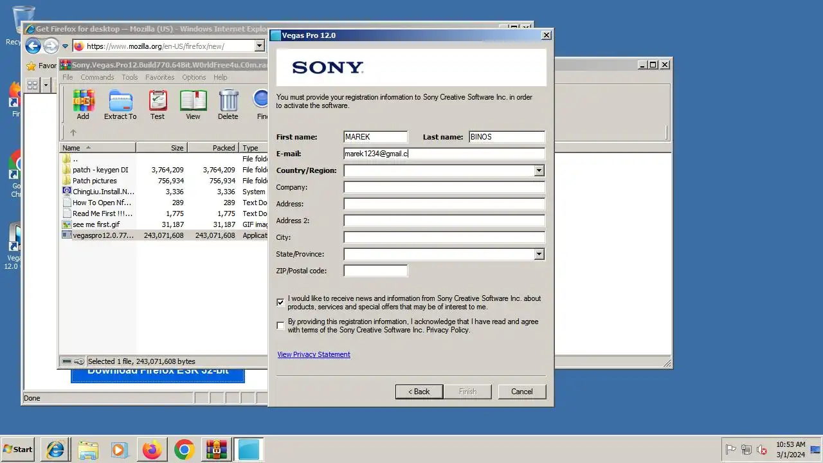Sort WinRAR list by Packed column
The height and width of the screenshot is (463, 823).
coord(213,148)
